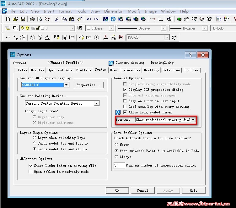Switch to the User Preferences tab
The width and height of the screenshot is (236, 208).
point(125,70)
